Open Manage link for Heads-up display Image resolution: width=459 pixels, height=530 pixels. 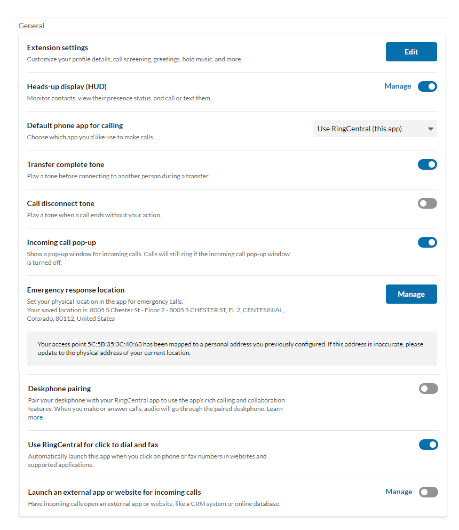click(x=398, y=86)
